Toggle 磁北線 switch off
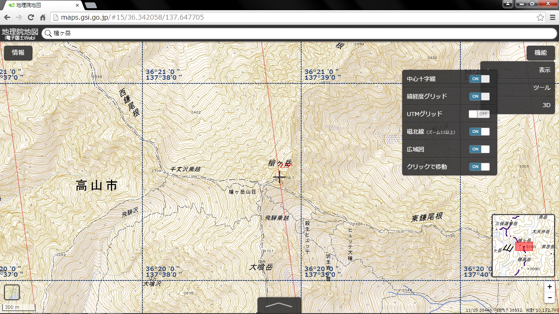This screenshot has height=314, width=559. coord(479,132)
